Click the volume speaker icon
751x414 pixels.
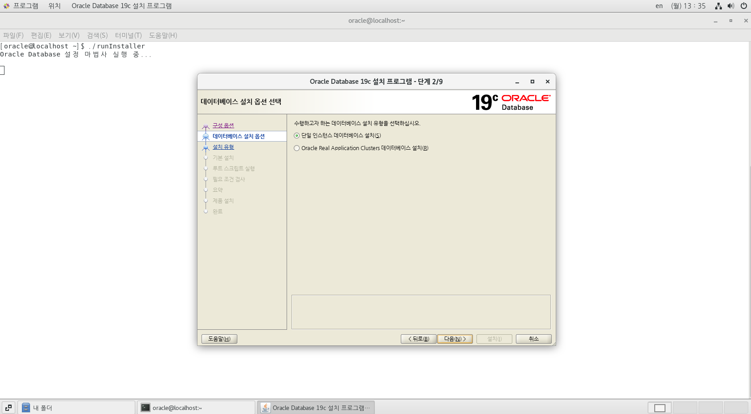(x=731, y=6)
